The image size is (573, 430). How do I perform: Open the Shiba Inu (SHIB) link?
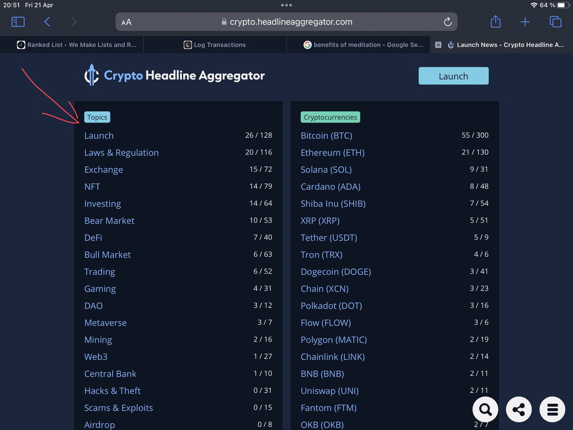333,204
